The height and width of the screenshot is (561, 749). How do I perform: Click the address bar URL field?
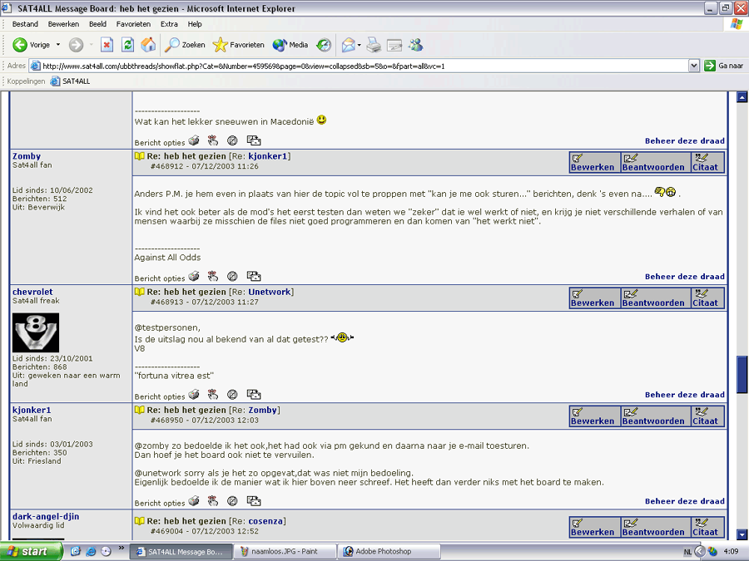tap(358, 66)
